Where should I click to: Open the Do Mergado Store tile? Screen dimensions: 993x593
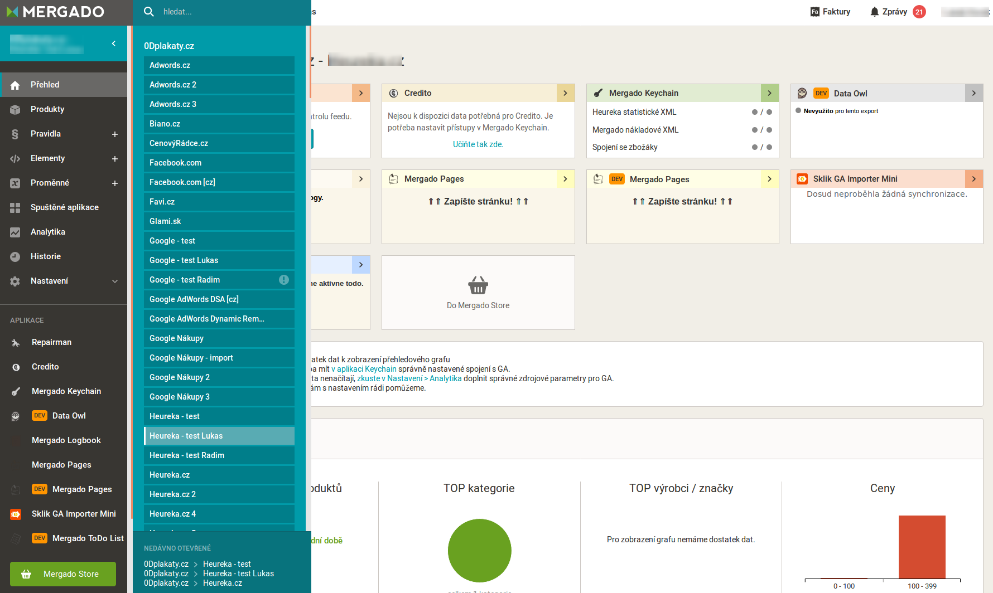pos(478,293)
